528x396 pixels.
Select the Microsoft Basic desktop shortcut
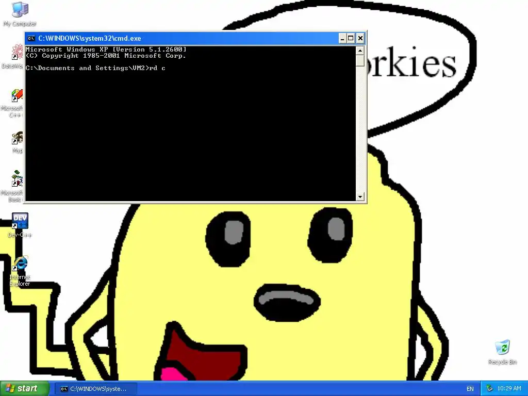click(x=12, y=186)
